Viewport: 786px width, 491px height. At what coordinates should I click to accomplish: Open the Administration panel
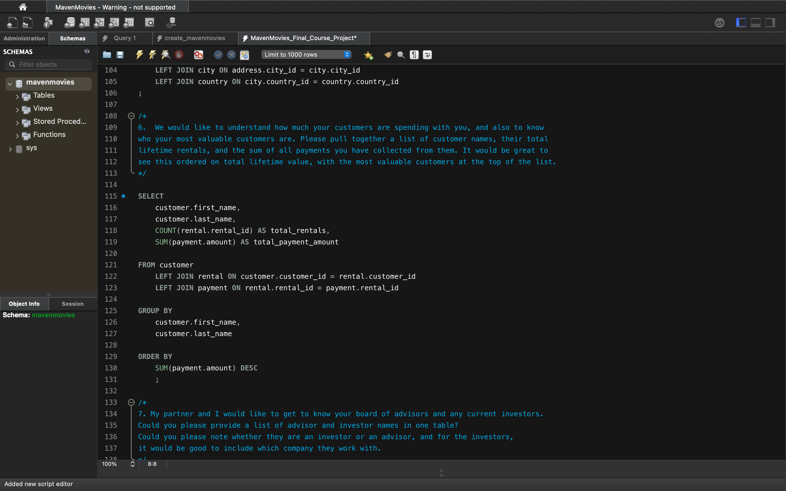pos(24,38)
